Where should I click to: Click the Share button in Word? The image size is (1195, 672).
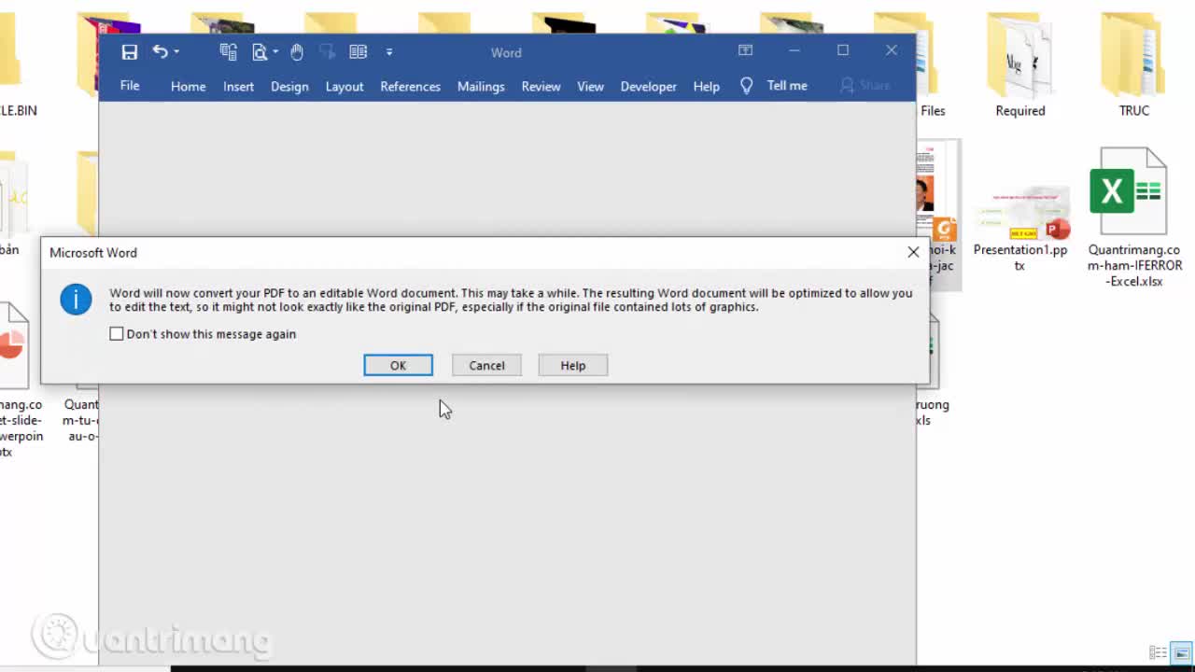pos(865,85)
